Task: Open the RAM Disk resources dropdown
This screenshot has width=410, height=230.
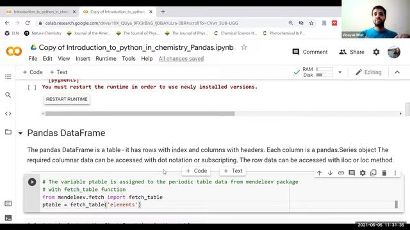Action: [340, 72]
